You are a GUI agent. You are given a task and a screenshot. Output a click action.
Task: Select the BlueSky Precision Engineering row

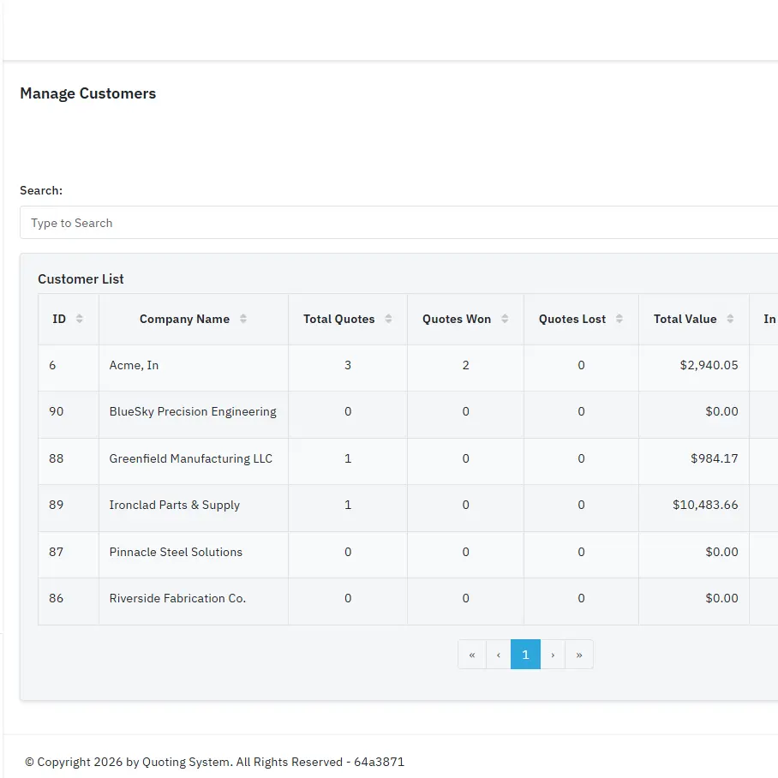pos(193,412)
